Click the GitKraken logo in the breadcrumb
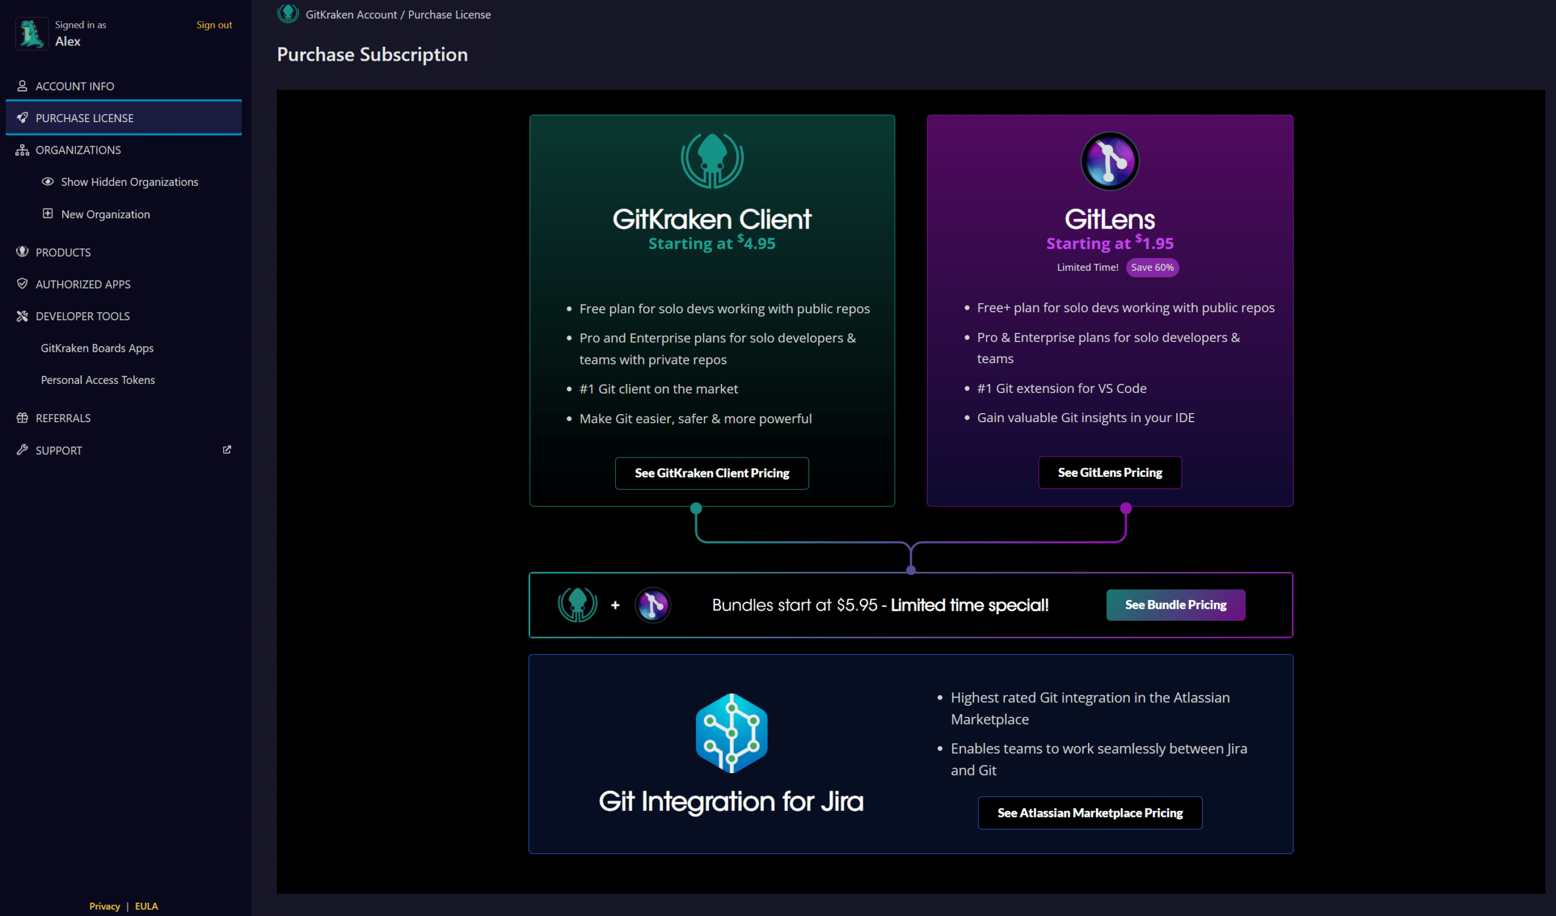Screen dimensions: 1556x916 (x=287, y=13)
